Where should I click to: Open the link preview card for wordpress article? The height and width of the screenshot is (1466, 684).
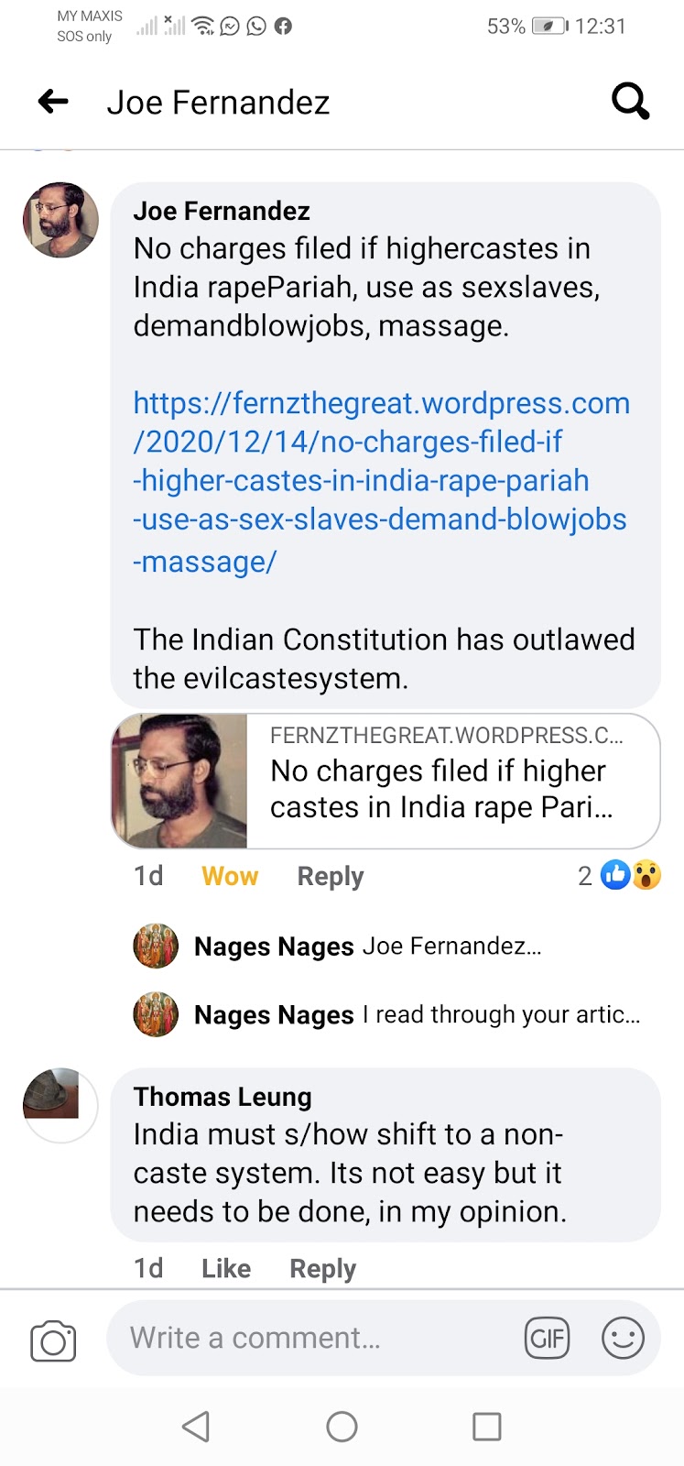pyautogui.click(x=385, y=781)
